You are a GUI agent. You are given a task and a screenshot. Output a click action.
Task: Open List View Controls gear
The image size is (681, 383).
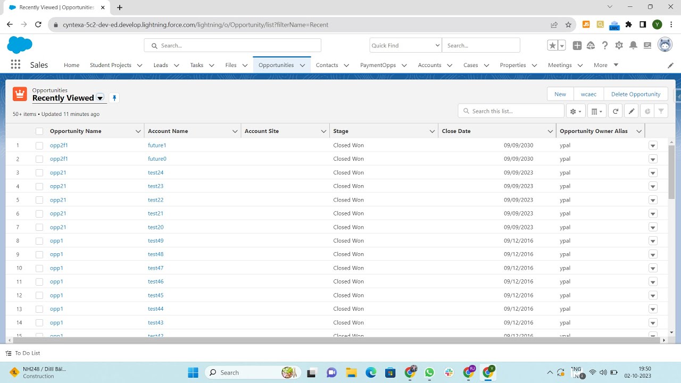click(x=575, y=111)
